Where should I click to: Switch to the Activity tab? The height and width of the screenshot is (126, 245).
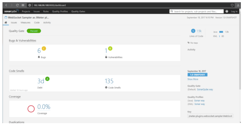click(x=47, y=22)
